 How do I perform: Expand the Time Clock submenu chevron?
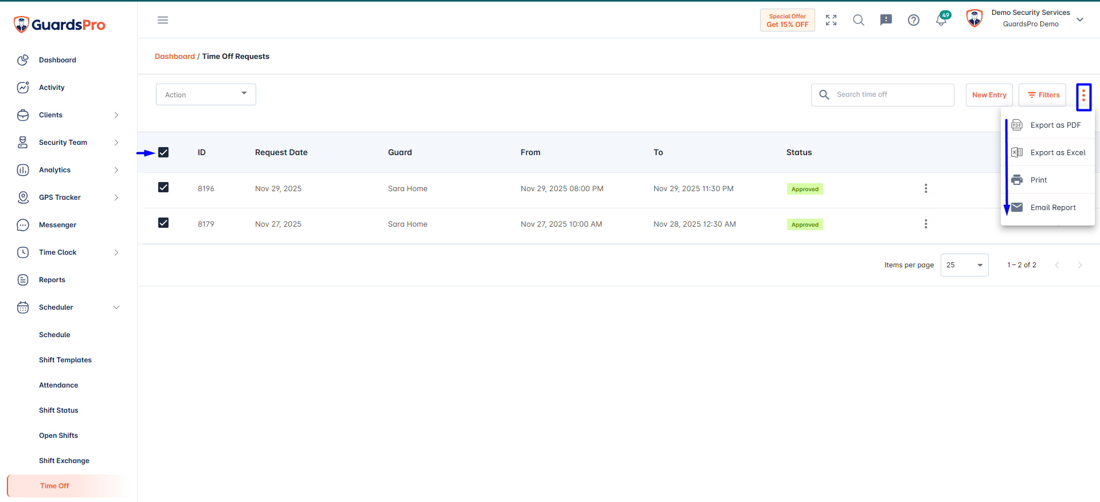pos(116,252)
